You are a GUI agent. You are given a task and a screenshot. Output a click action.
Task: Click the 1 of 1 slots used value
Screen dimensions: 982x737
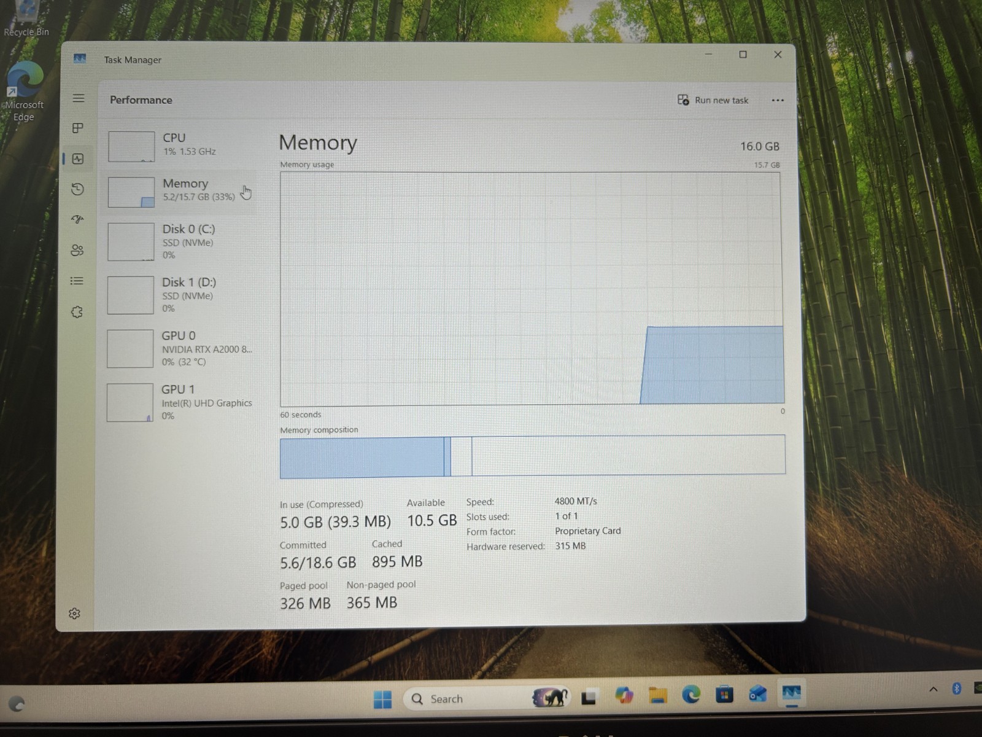pyautogui.click(x=566, y=516)
